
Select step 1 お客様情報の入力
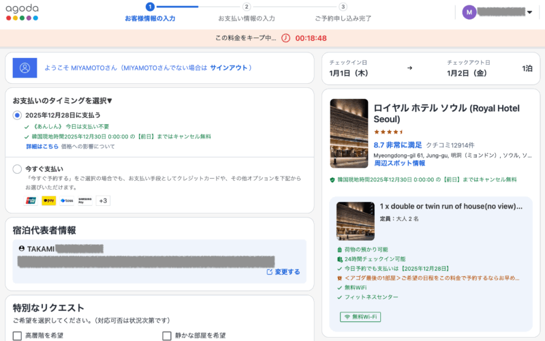(150, 13)
